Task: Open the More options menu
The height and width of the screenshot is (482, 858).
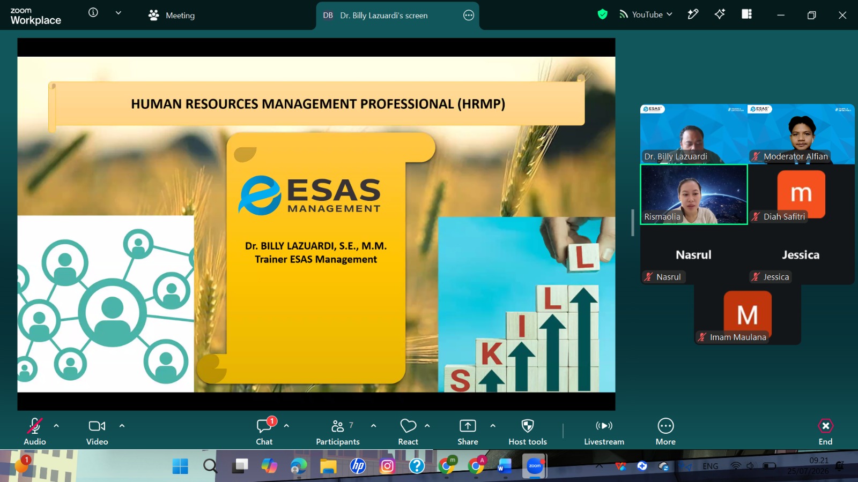Action: tap(665, 431)
